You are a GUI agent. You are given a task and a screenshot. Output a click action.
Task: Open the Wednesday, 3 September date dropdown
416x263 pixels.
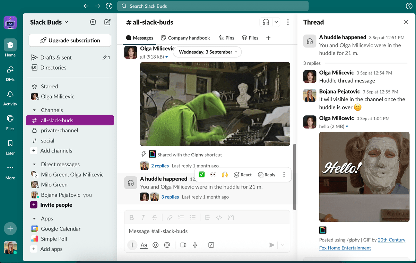208,52
